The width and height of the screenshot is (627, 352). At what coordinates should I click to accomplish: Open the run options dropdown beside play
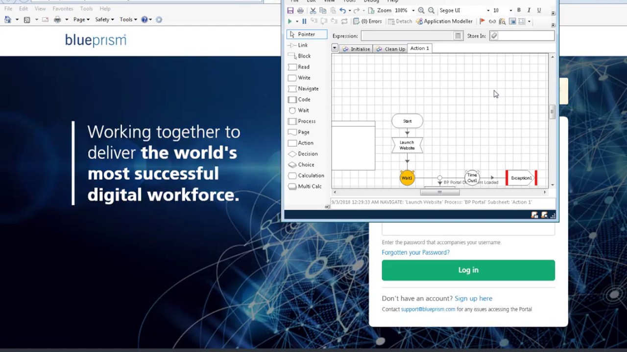(297, 22)
